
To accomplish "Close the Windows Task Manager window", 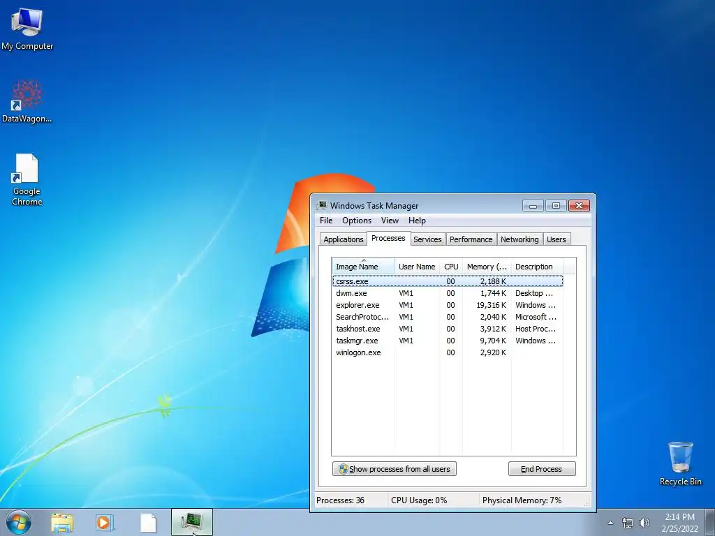I will [x=579, y=206].
